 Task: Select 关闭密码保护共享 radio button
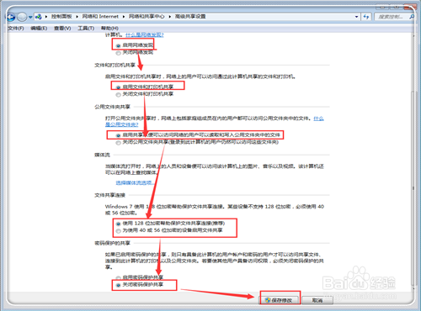tap(119, 285)
